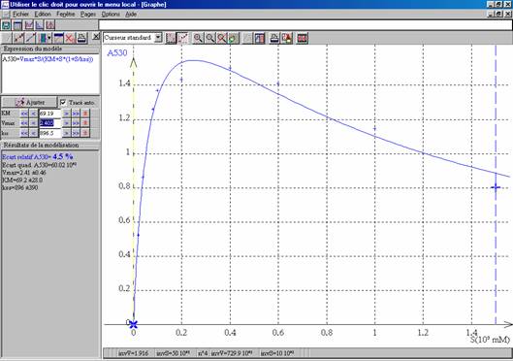Click the kss value input field
The height and width of the screenshot is (361, 513).
pos(50,133)
